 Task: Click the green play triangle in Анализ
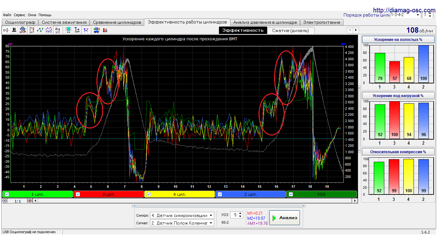(x=274, y=218)
